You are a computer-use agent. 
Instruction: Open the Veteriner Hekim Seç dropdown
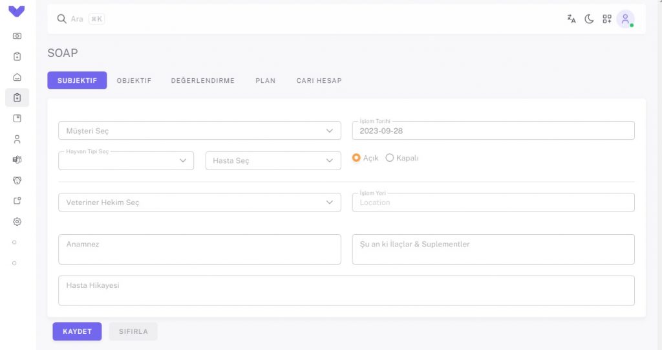pyautogui.click(x=200, y=202)
